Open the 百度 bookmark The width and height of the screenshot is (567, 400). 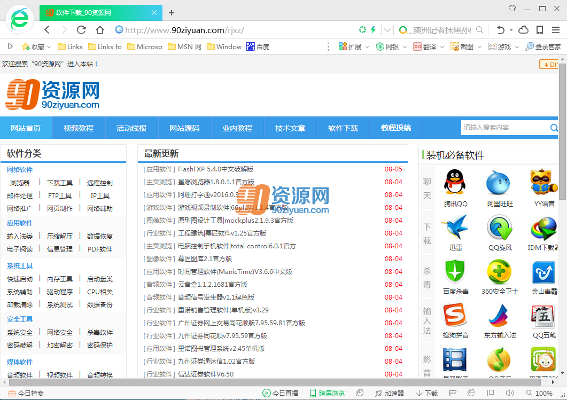(258, 46)
